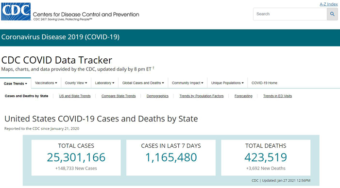Open Trends by Population Factors link
Screen dimensions: 340x188
[202, 96]
